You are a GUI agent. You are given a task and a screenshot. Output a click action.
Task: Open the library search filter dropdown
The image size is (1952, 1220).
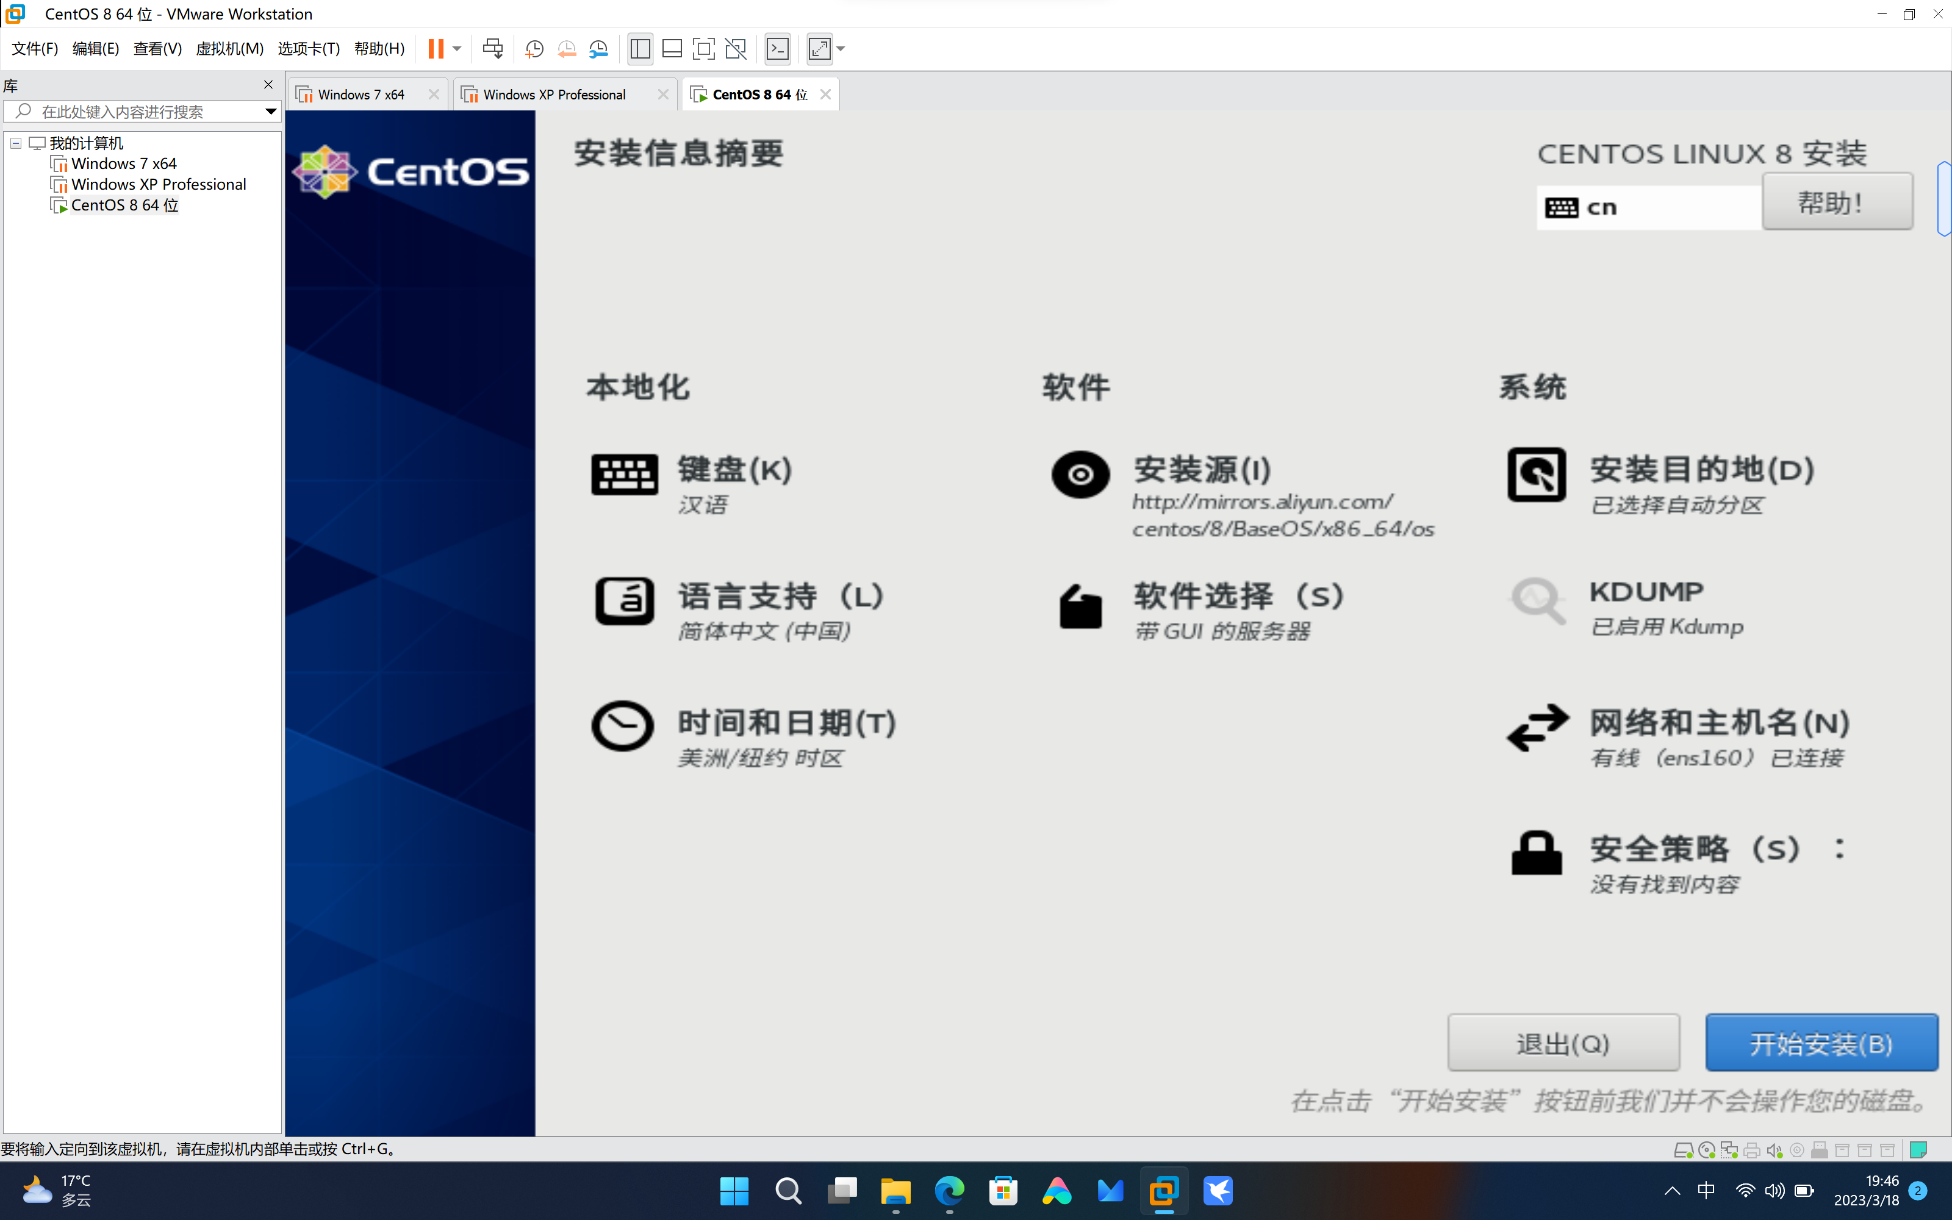point(271,112)
